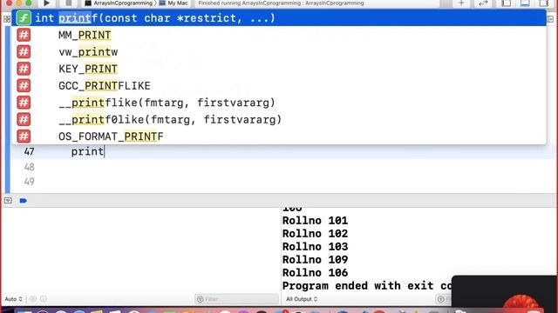
Task: Open the Auto variables scope dropdown
Action: tap(14, 299)
